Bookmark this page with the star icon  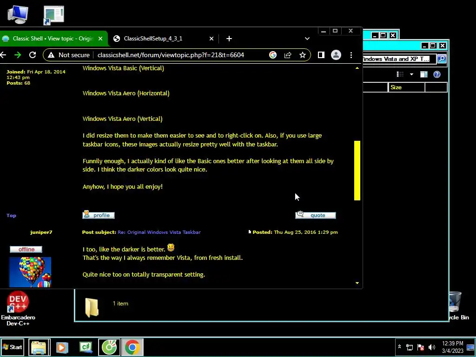tap(302, 55)
